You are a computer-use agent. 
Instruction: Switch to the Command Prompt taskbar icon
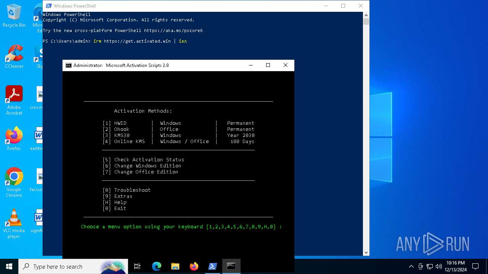click(x=231, y=266)
